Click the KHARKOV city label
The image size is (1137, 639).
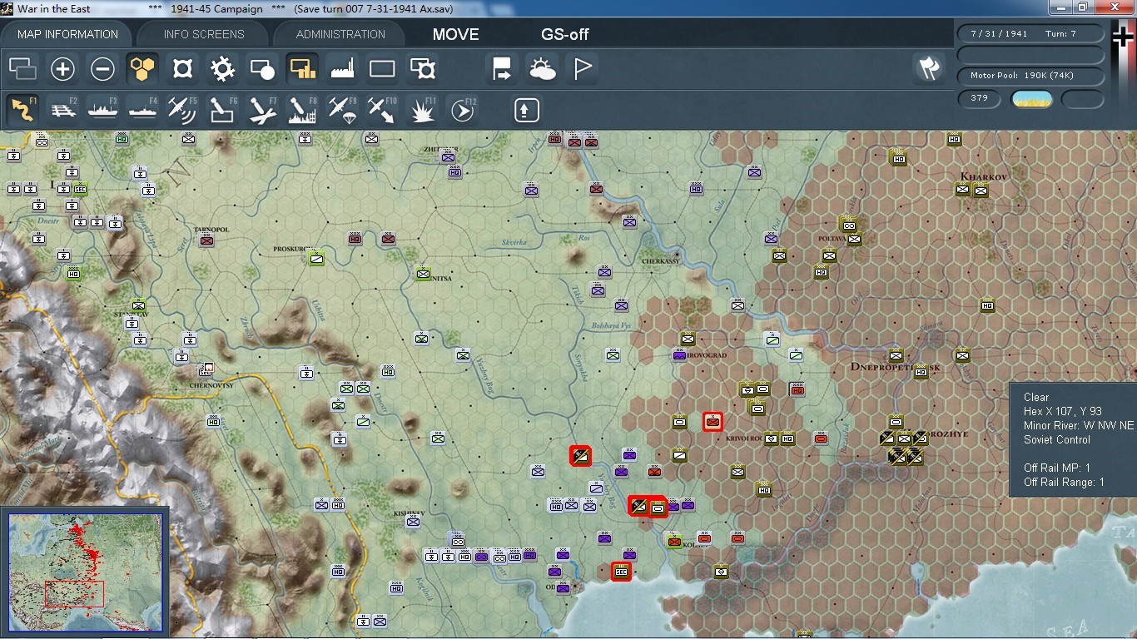pyautogui.click(x=984, y=177)
